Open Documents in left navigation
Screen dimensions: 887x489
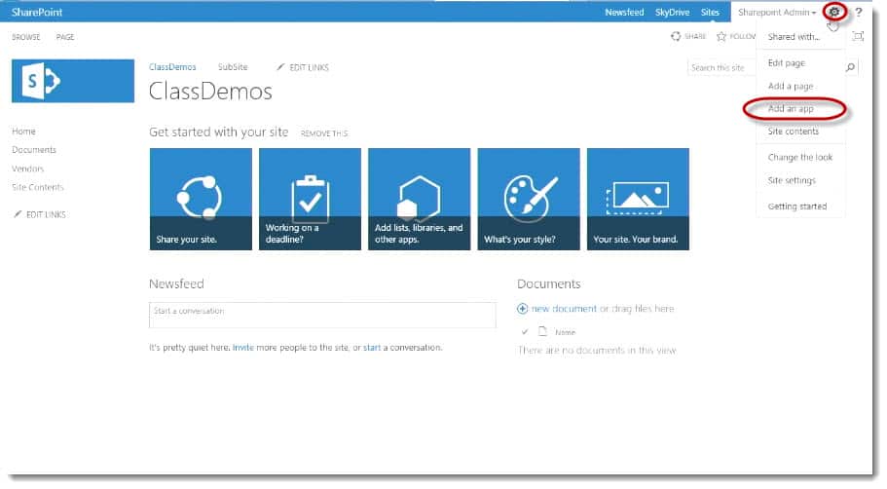point(34,150)
